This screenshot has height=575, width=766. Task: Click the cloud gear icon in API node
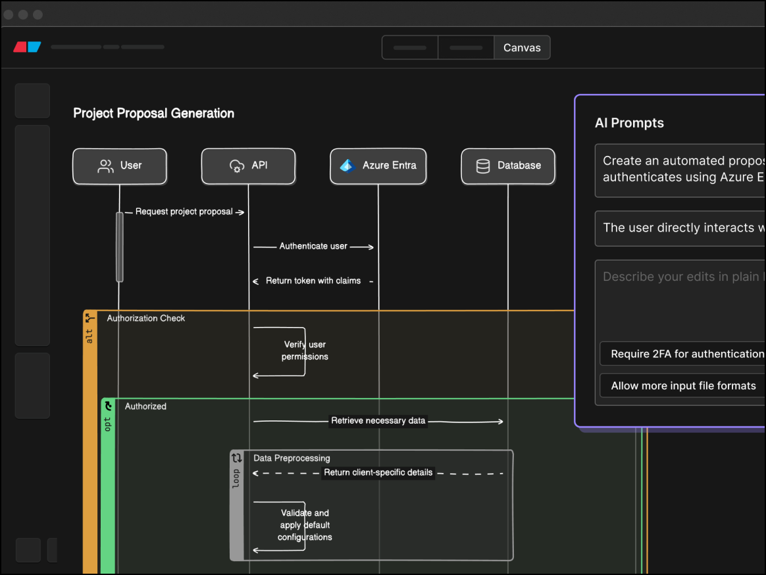[237, 166]
